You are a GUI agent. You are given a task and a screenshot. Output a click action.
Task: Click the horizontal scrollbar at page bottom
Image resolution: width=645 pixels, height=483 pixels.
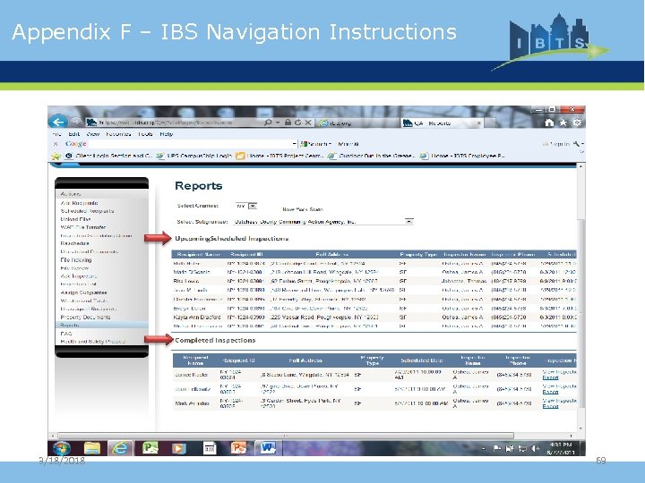click(x=286, y=436)
